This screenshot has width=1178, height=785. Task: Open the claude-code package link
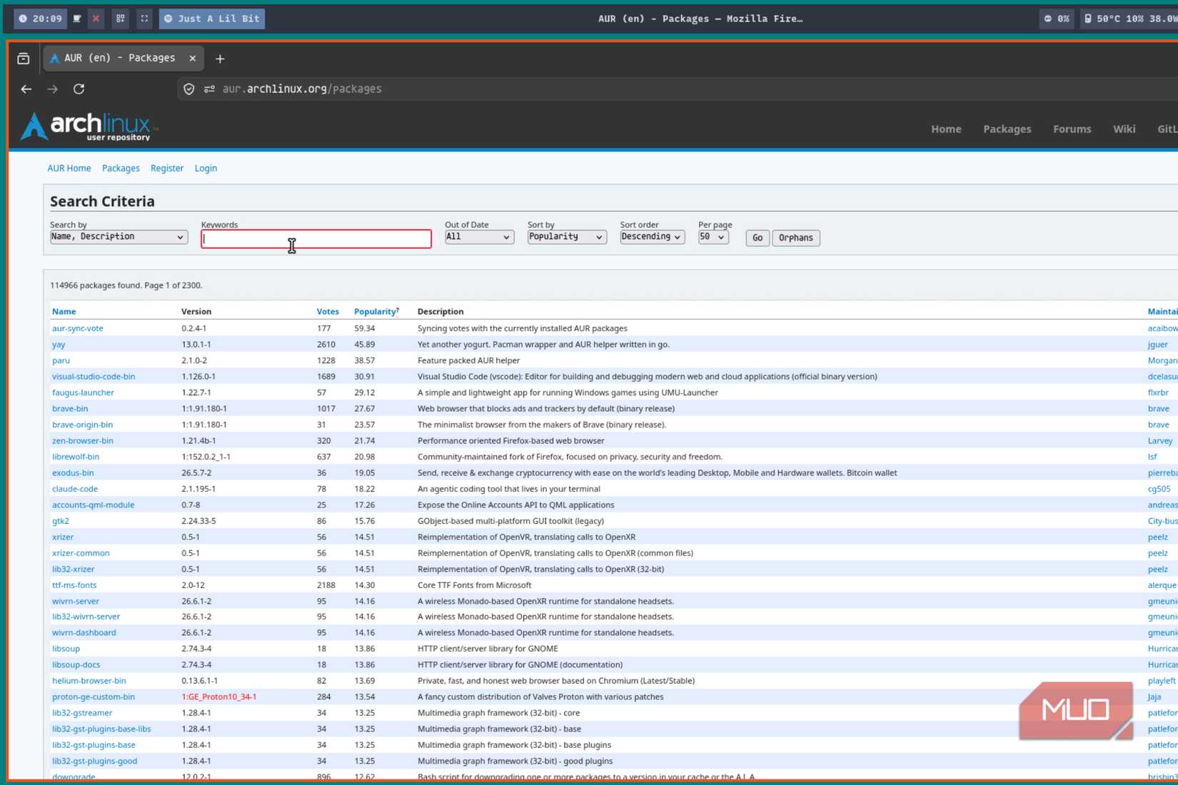coord(75,489)
